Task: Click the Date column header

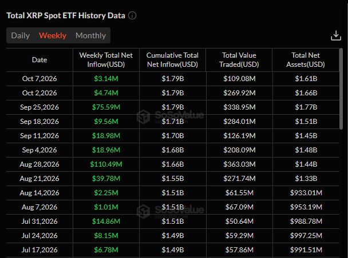Action: (39, 60)
